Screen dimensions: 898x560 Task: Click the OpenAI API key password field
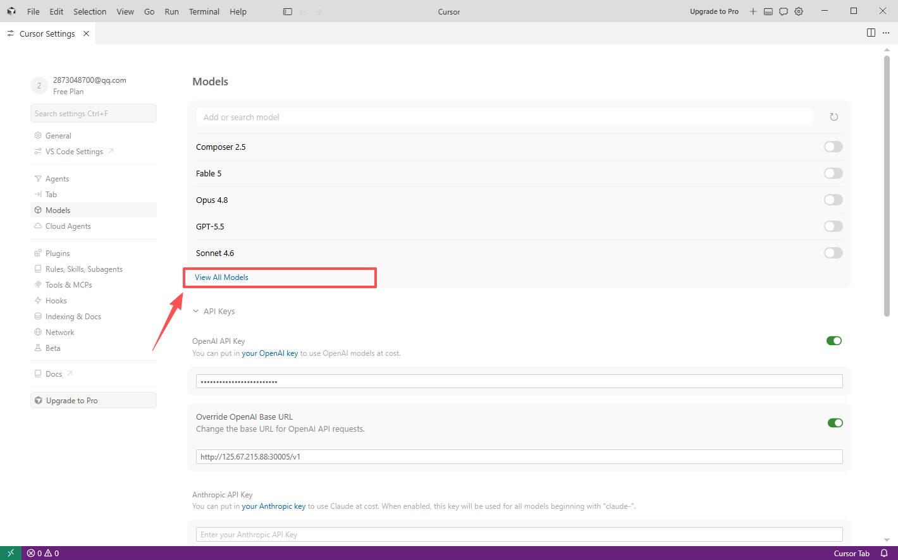519,381
